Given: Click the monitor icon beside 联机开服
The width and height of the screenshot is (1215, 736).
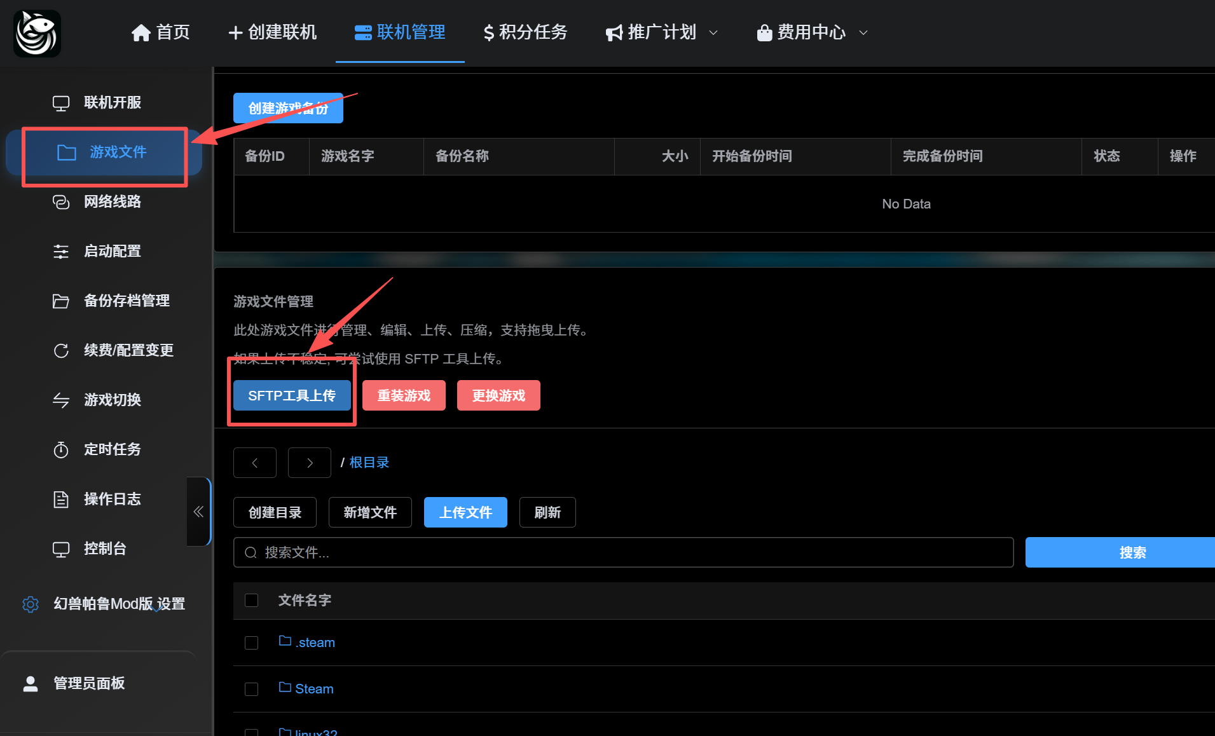Looking at the screenshot, I should (x=61, y=103).
